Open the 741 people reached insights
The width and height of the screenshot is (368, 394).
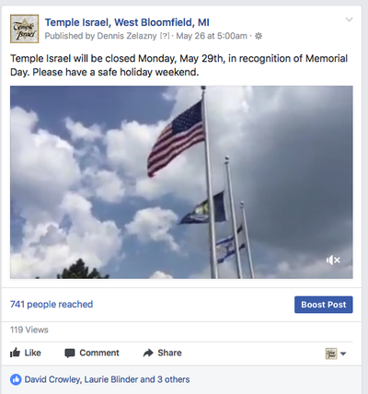52,304
